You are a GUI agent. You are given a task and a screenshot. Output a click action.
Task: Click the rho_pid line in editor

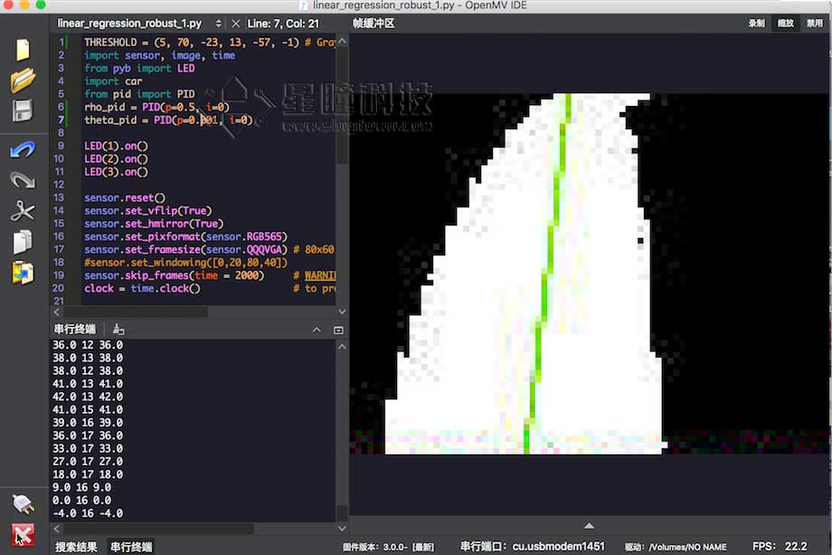pos(156,107)
